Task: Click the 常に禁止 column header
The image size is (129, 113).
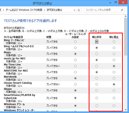Action: coord(114,37)
